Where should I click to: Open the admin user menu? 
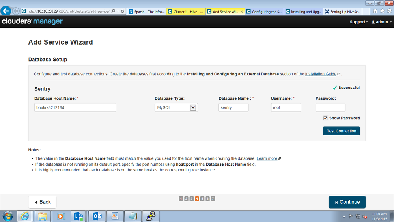point(381,22)
